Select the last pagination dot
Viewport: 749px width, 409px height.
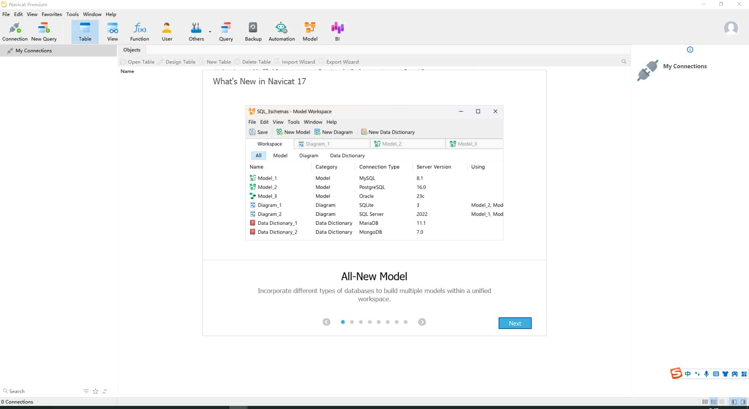[406, 322]
